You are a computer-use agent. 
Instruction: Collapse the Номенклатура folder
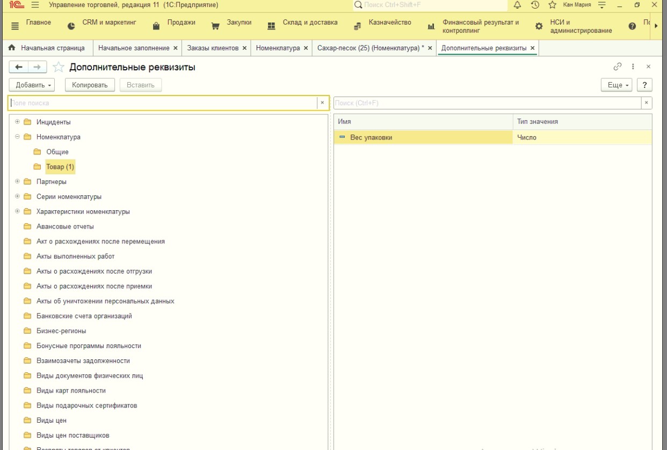[x=18, y=137]
